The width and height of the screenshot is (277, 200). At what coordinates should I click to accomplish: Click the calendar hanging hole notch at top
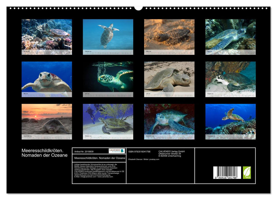point(138,8)
